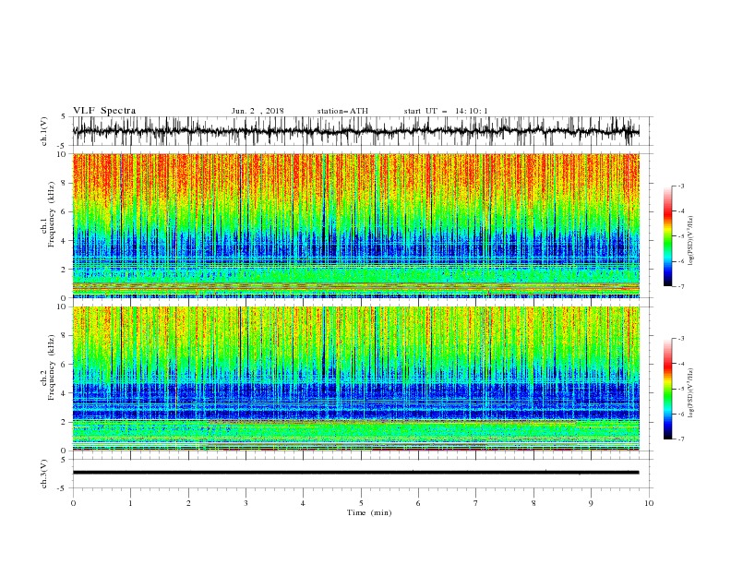Click the ch.3 flat waveform trace
Image resolution: width=731 pixels, height=565 pixels.
(356, 473)
